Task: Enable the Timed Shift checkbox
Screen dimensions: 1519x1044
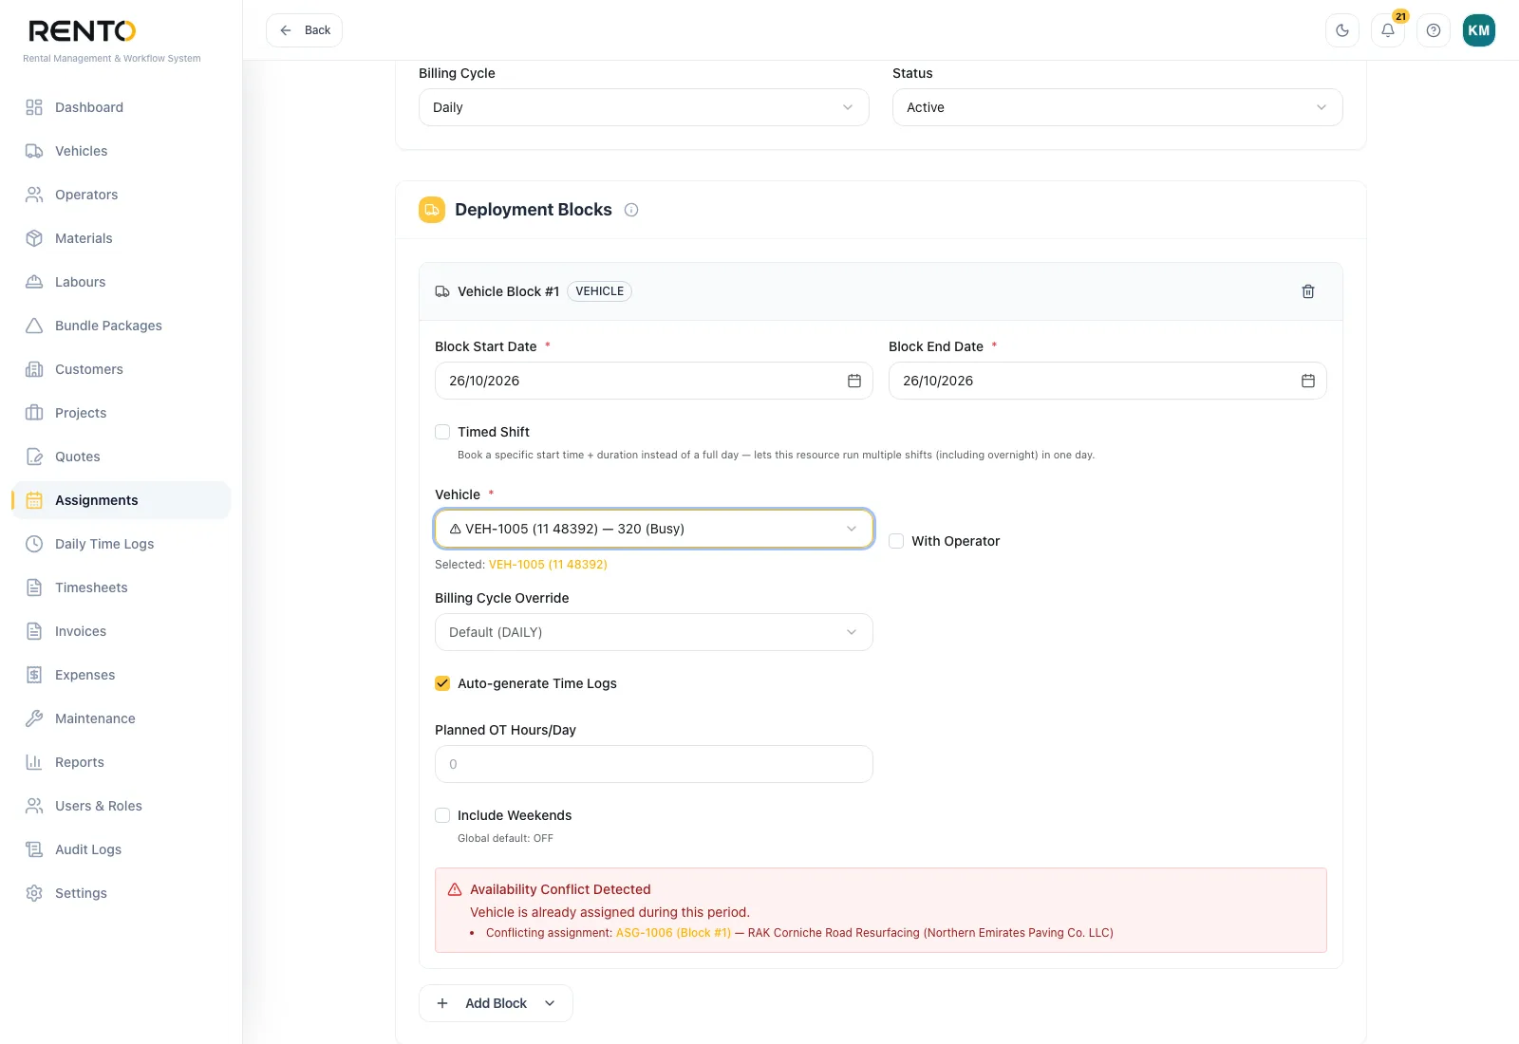Action: click(442, 432)
